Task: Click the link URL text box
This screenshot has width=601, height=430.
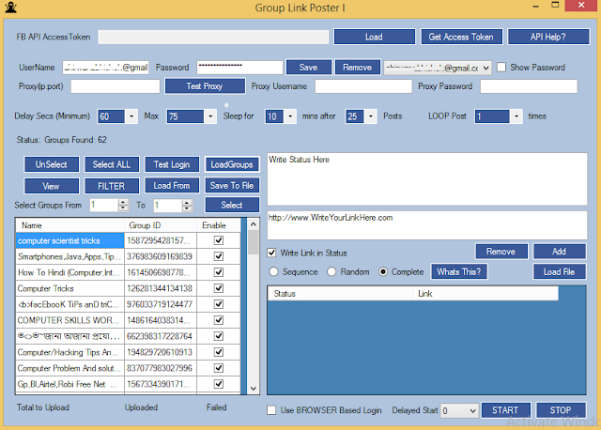Action: 427,225
